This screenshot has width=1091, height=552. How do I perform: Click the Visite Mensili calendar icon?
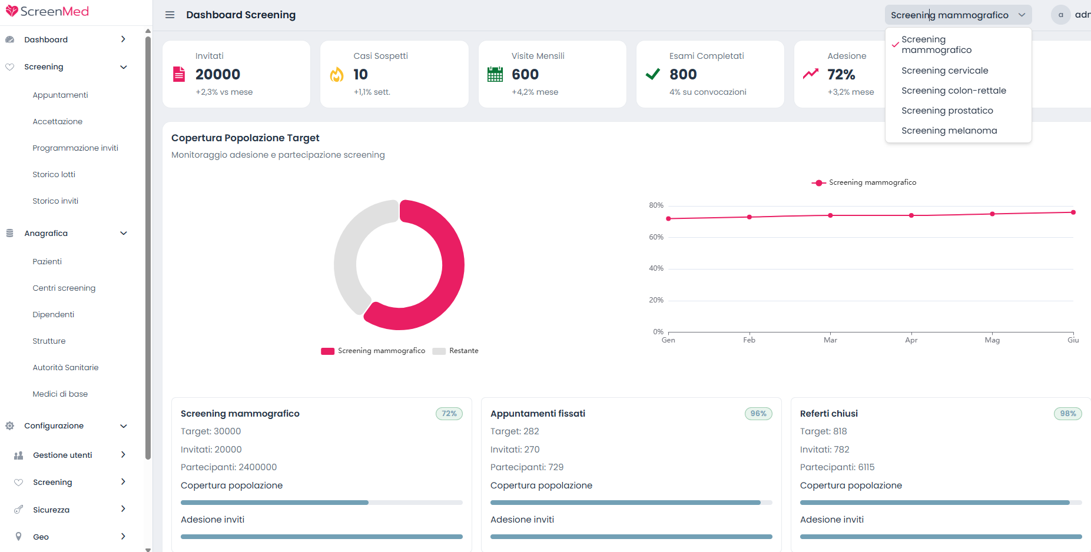(495, 74)
